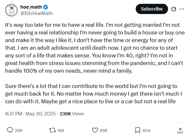Open the @ItIsHoeMath handle link

[37, 13]
